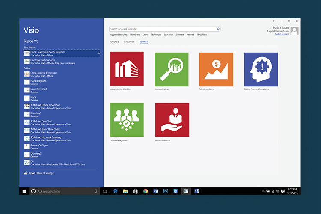
Task: Select the Sales & Marketing template tile
Action: [216, 69]
